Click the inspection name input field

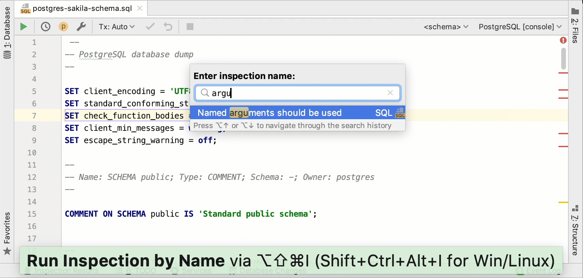297,93
